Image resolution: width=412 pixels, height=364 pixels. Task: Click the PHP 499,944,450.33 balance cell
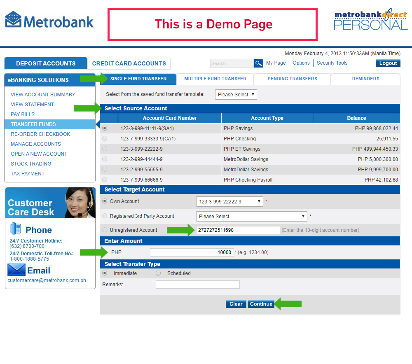pos(356,149)
